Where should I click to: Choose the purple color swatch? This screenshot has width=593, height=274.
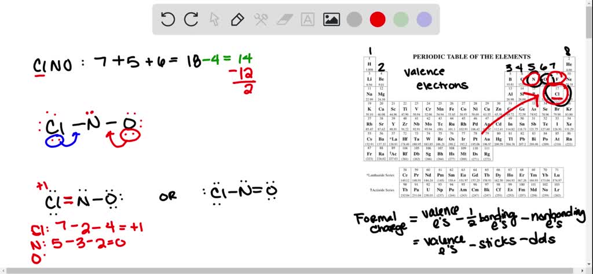click(424, 19)
